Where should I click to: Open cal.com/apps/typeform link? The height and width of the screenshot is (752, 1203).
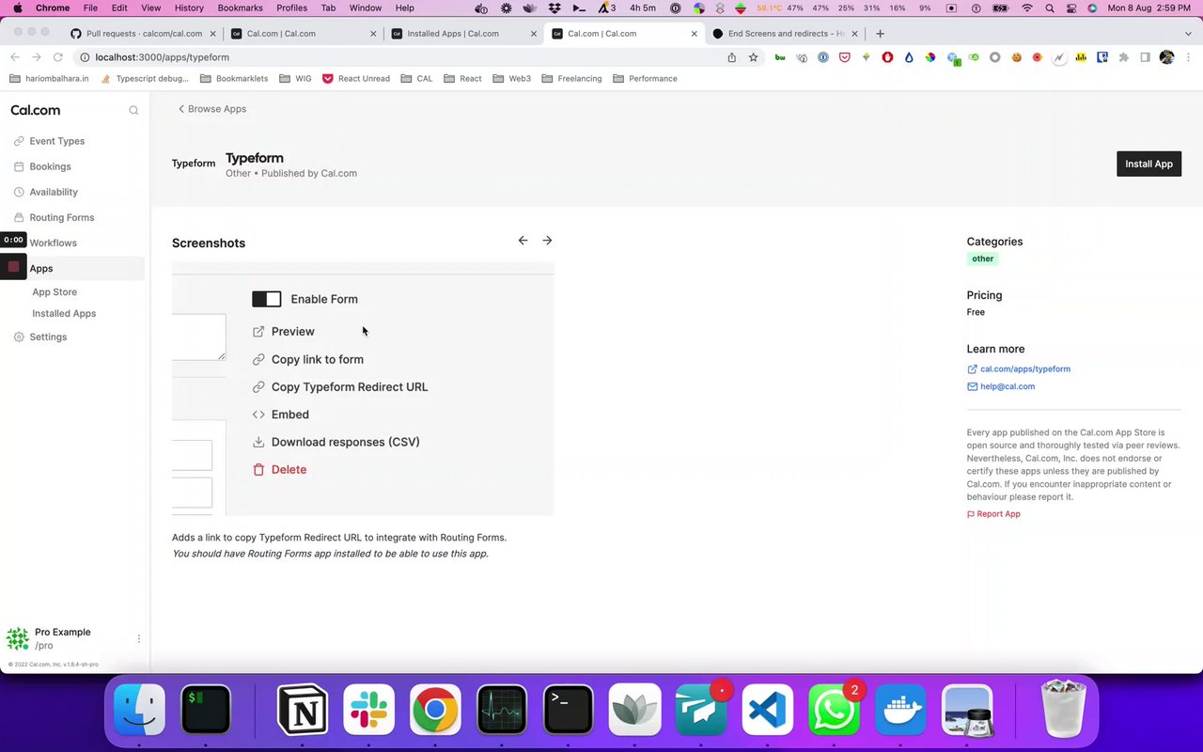tap(1019, 369)
